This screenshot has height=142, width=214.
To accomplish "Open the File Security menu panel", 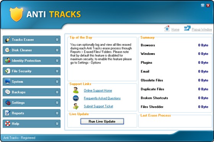I will [x=31, y=71].
